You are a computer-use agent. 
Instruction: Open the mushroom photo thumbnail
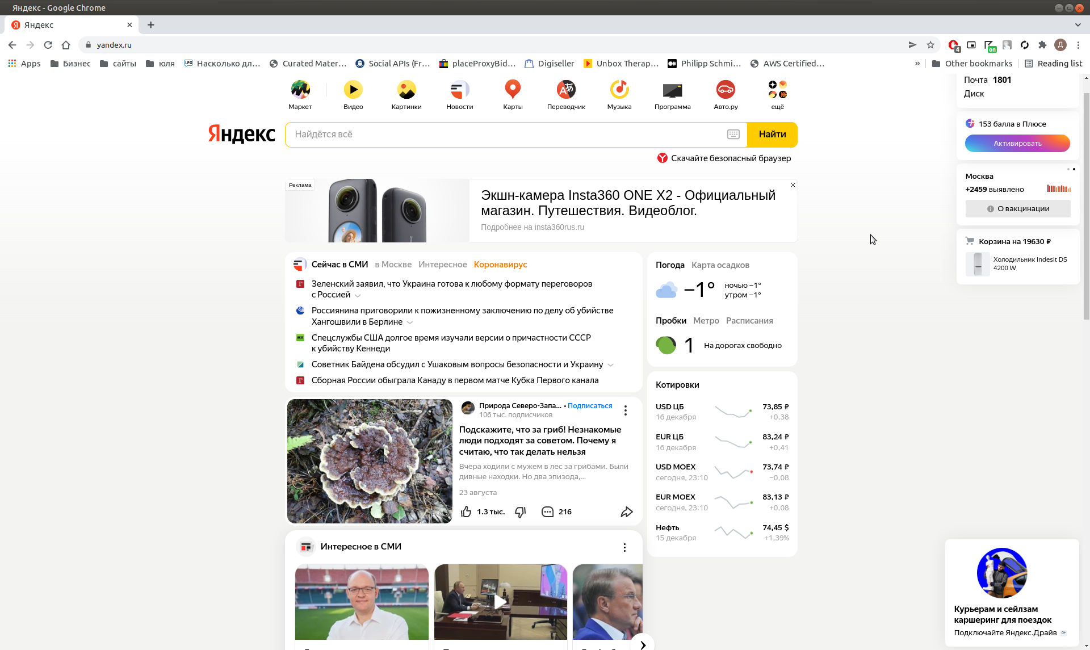(x=370, y=462)
